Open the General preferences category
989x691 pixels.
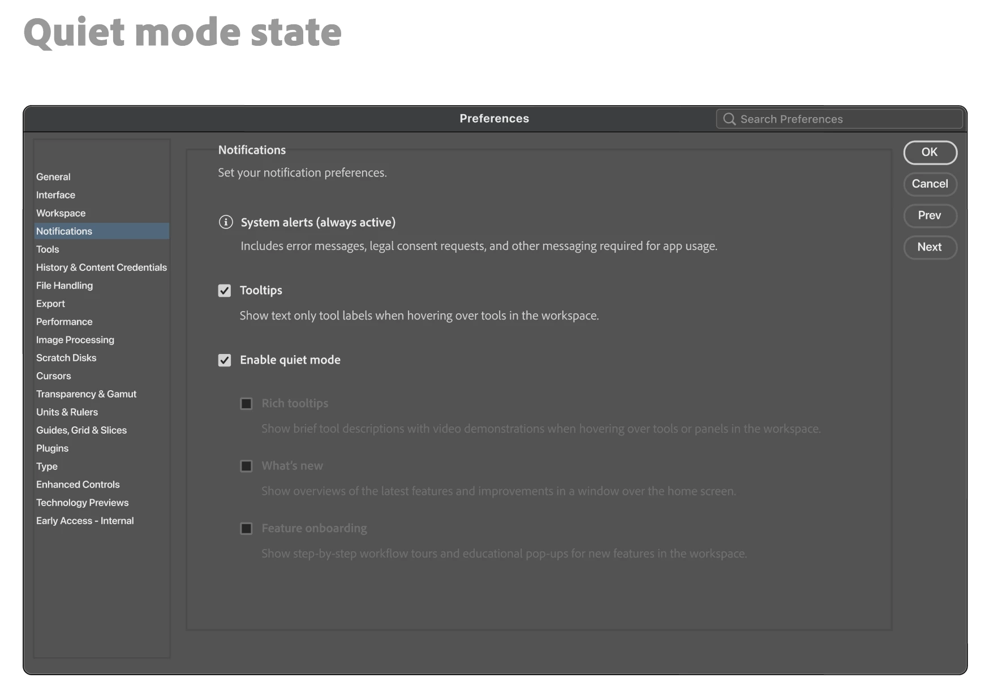tap(53, 177)
